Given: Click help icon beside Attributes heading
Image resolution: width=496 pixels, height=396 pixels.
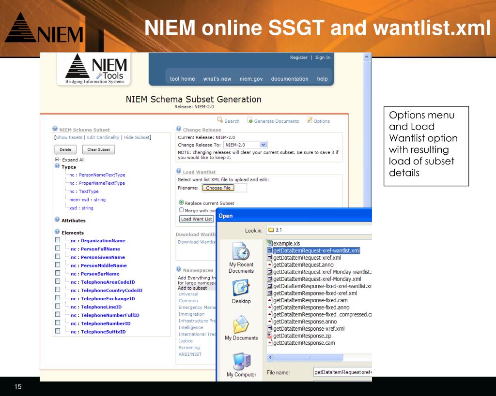Looking at the screenshot, I should click(57, 220).
